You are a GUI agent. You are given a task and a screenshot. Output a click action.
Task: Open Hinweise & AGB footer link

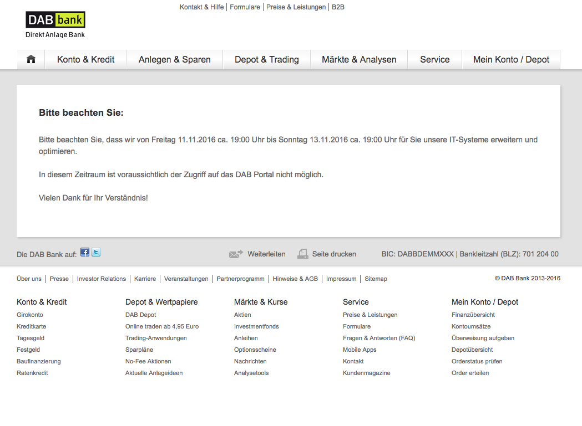tap(296, 279)
